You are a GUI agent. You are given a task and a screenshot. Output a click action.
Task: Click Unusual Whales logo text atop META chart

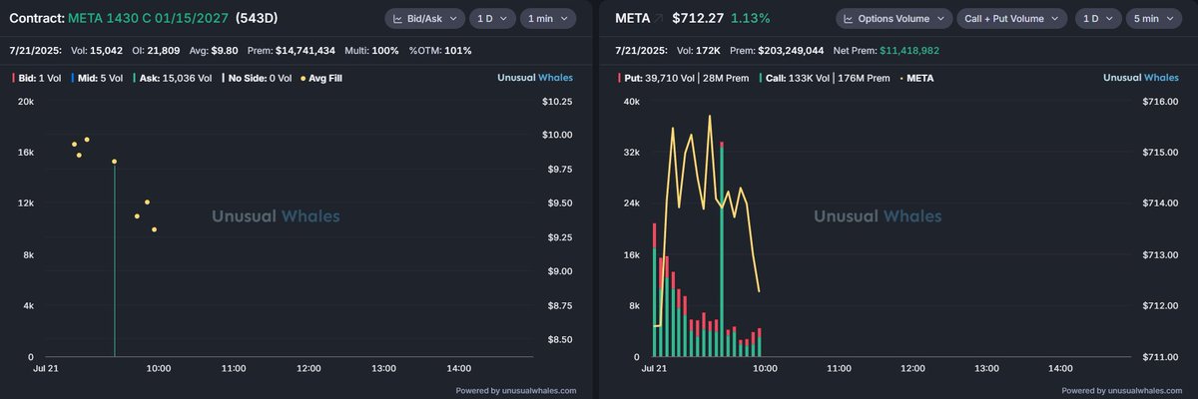pos(1142,77)
